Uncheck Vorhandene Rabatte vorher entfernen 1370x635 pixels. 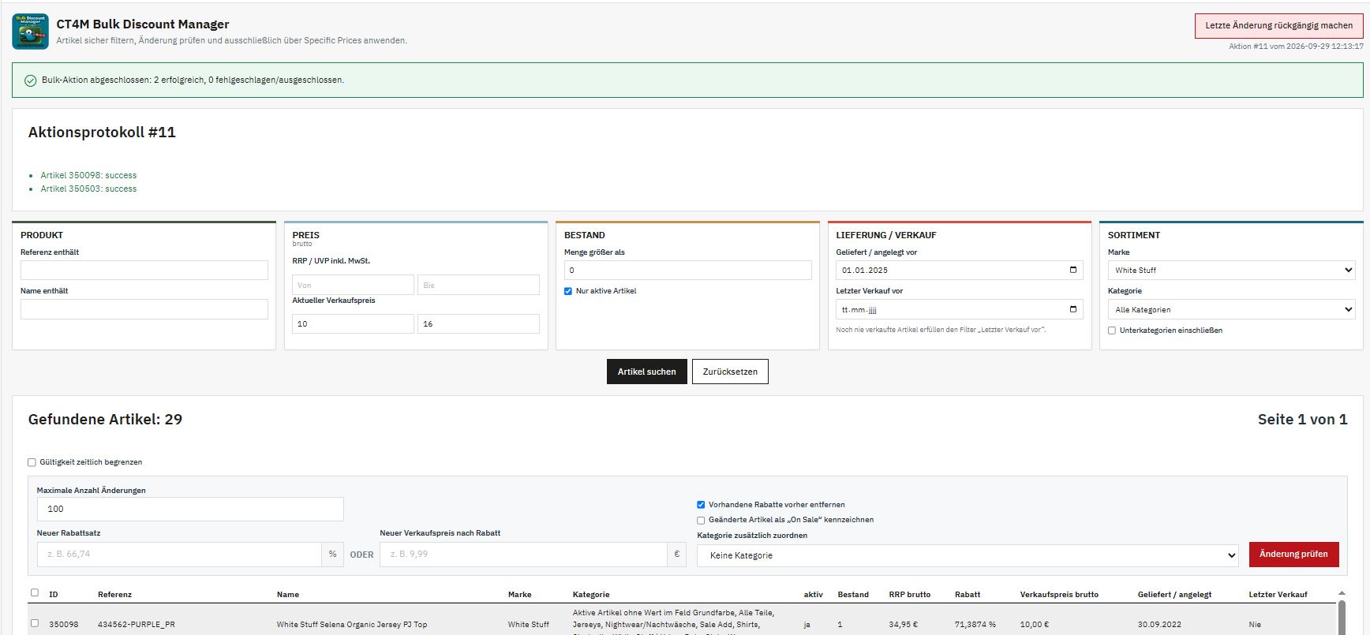701,505
